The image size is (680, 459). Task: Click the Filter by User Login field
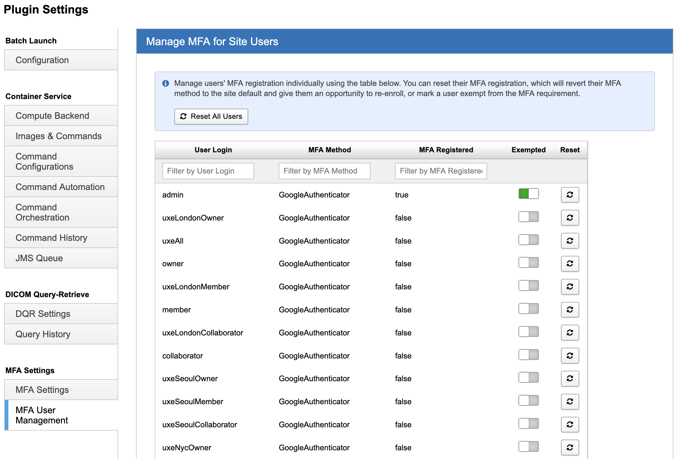click(x=208, y=171)
